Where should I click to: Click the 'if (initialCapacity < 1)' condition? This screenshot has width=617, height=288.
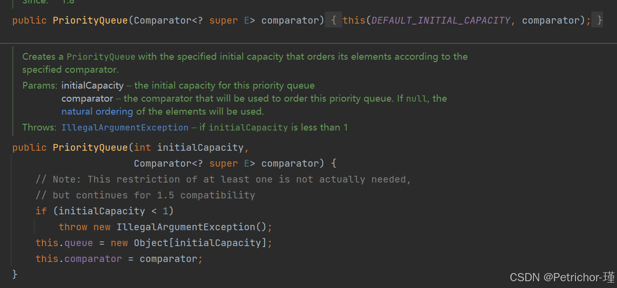point(104,211)
